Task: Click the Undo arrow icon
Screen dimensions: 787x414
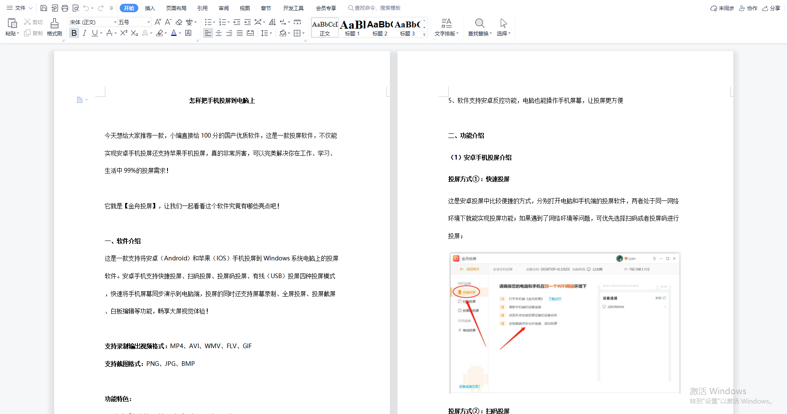Action: (86, 8)
